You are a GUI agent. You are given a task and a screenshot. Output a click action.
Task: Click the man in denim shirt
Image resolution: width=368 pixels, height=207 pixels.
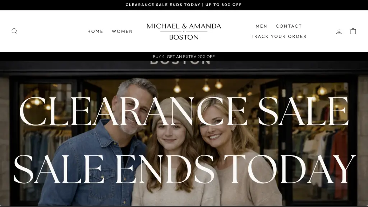pos(101,145)
